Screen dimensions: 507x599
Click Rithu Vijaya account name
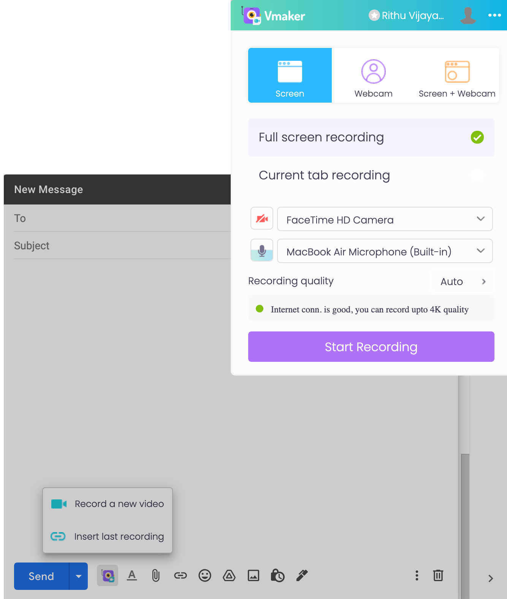click(413, 16)
